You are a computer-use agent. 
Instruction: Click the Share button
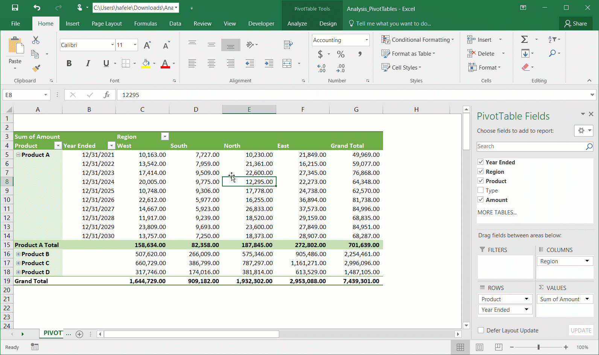click(576, 23)
